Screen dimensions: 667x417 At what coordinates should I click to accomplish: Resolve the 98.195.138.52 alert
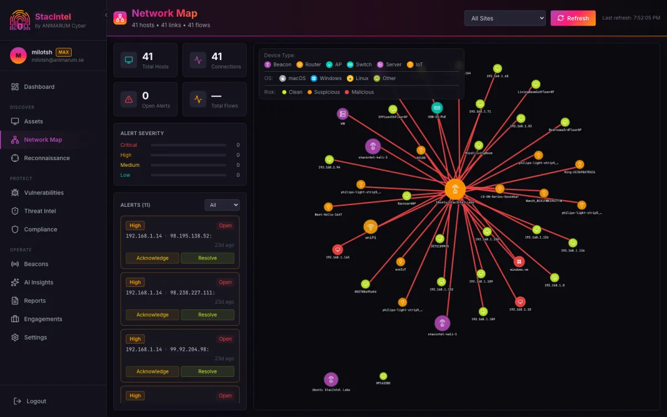pyautogui.click(x=207, y=258)
